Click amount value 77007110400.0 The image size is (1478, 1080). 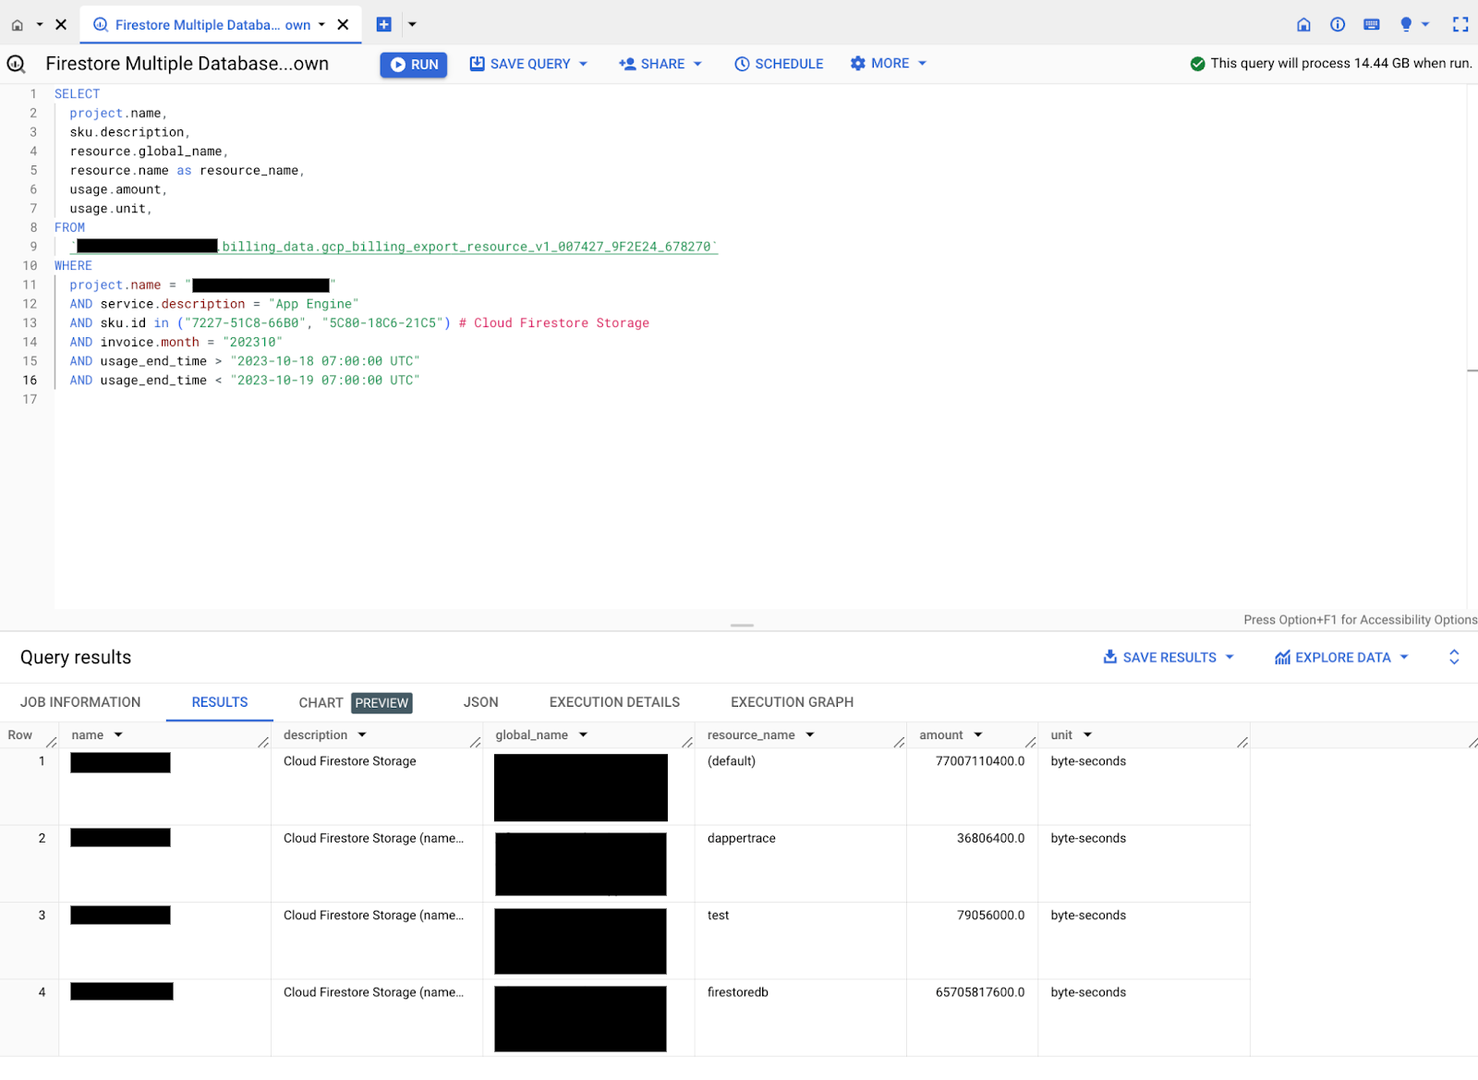click(x=980, y=761)
